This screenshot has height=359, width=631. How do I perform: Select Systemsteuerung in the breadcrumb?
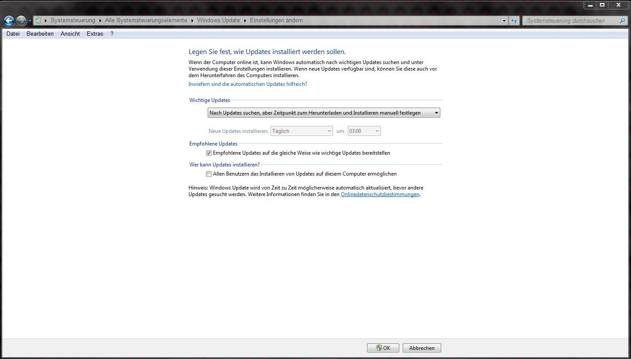click(x=72, y=20)
